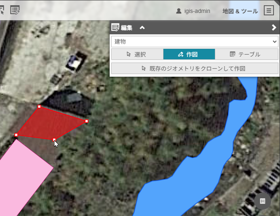Open the 地図 & ツール menu
Screen dimensions: 280x216
[x=240, y=11]
